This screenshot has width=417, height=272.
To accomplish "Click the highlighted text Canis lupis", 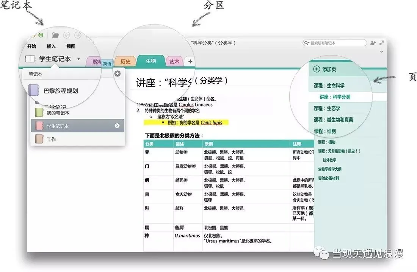I will click(x=211, y=123).
